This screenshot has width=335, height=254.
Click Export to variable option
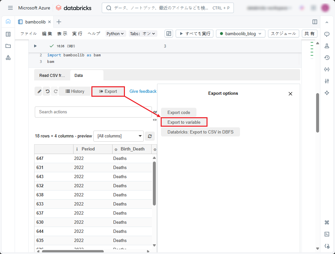click(184, 122)
